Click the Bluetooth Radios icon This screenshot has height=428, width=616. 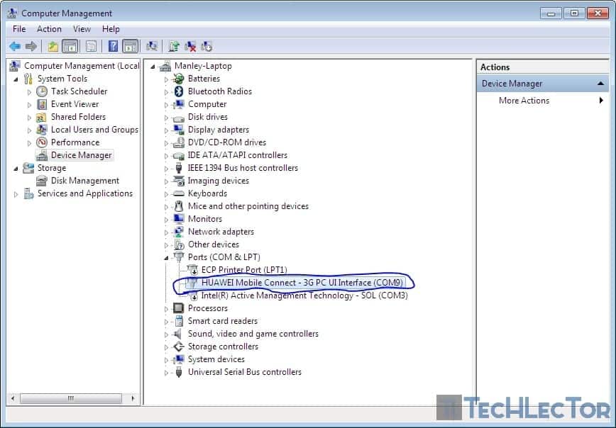pyautogui.click(x=179, y=91)
